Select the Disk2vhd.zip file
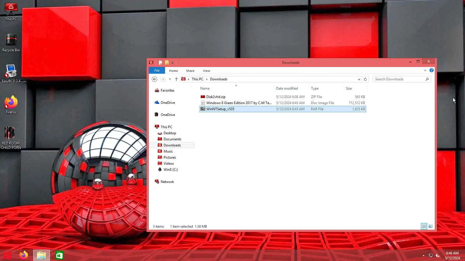This screenshot has width=465, height=261. pos(282,97)
